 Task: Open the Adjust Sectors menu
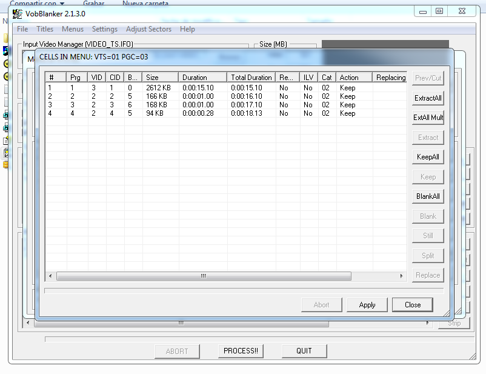[x=149, y=29]
